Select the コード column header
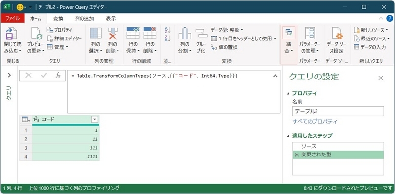 tap(66, 120)
